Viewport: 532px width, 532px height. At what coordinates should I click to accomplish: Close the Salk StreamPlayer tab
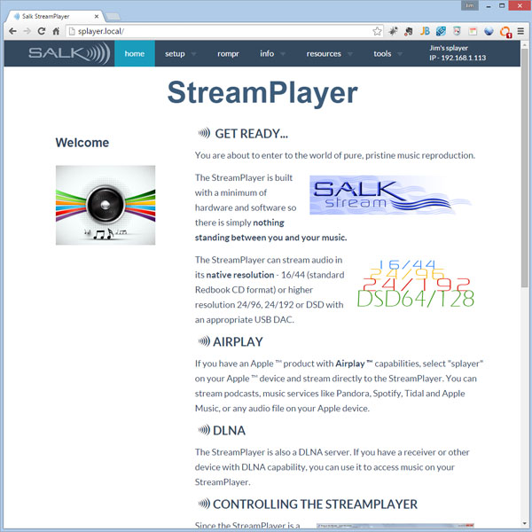point(97,16)
